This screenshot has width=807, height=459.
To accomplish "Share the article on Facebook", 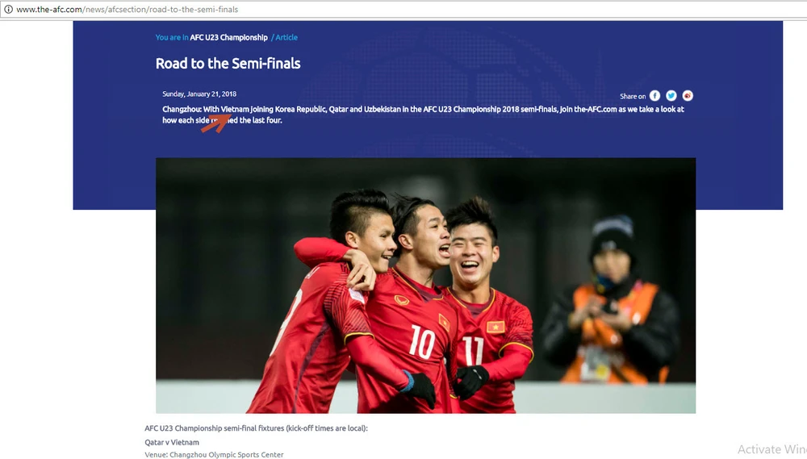I will [x=654, y=96].
